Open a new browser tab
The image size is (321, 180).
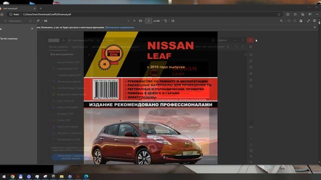(41, 8)
